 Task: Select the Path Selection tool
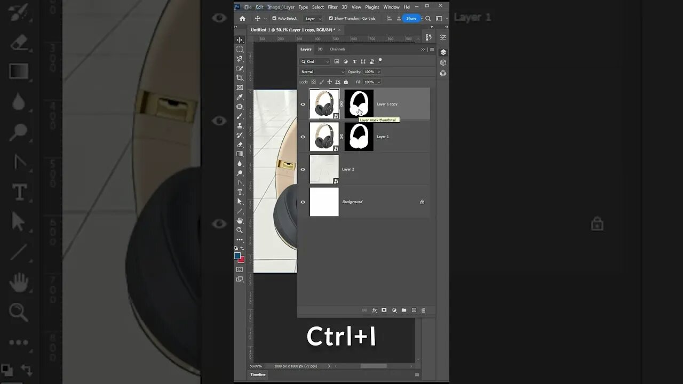[240, 202]
